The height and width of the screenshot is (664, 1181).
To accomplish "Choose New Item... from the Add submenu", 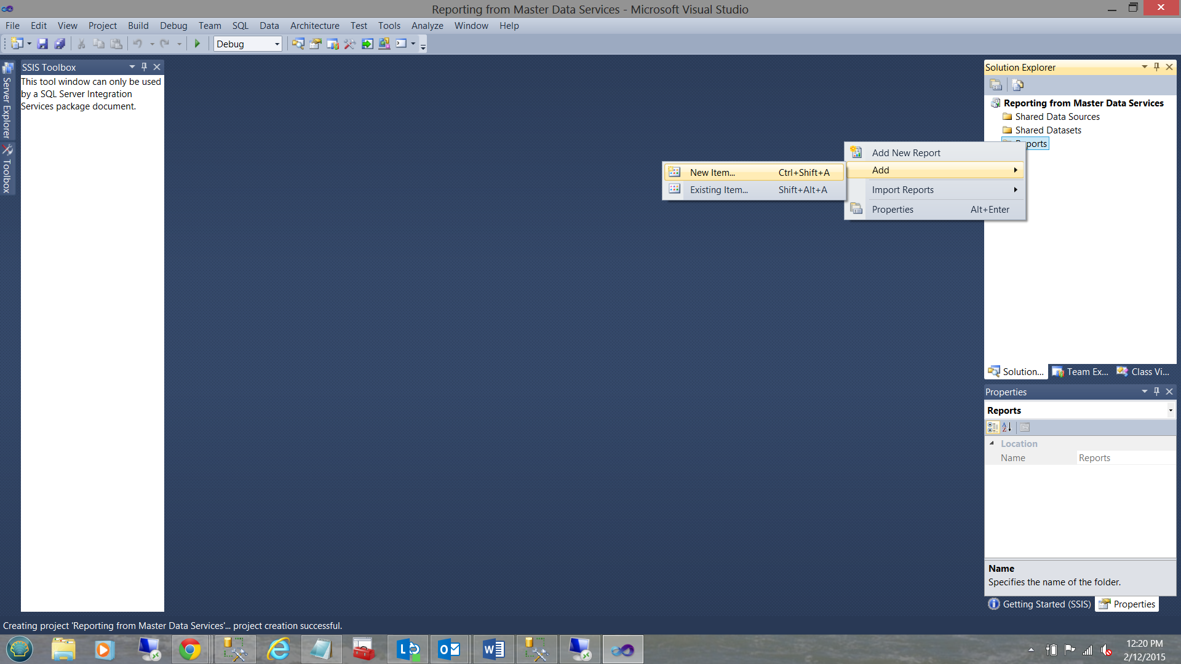I will [712, 173].
